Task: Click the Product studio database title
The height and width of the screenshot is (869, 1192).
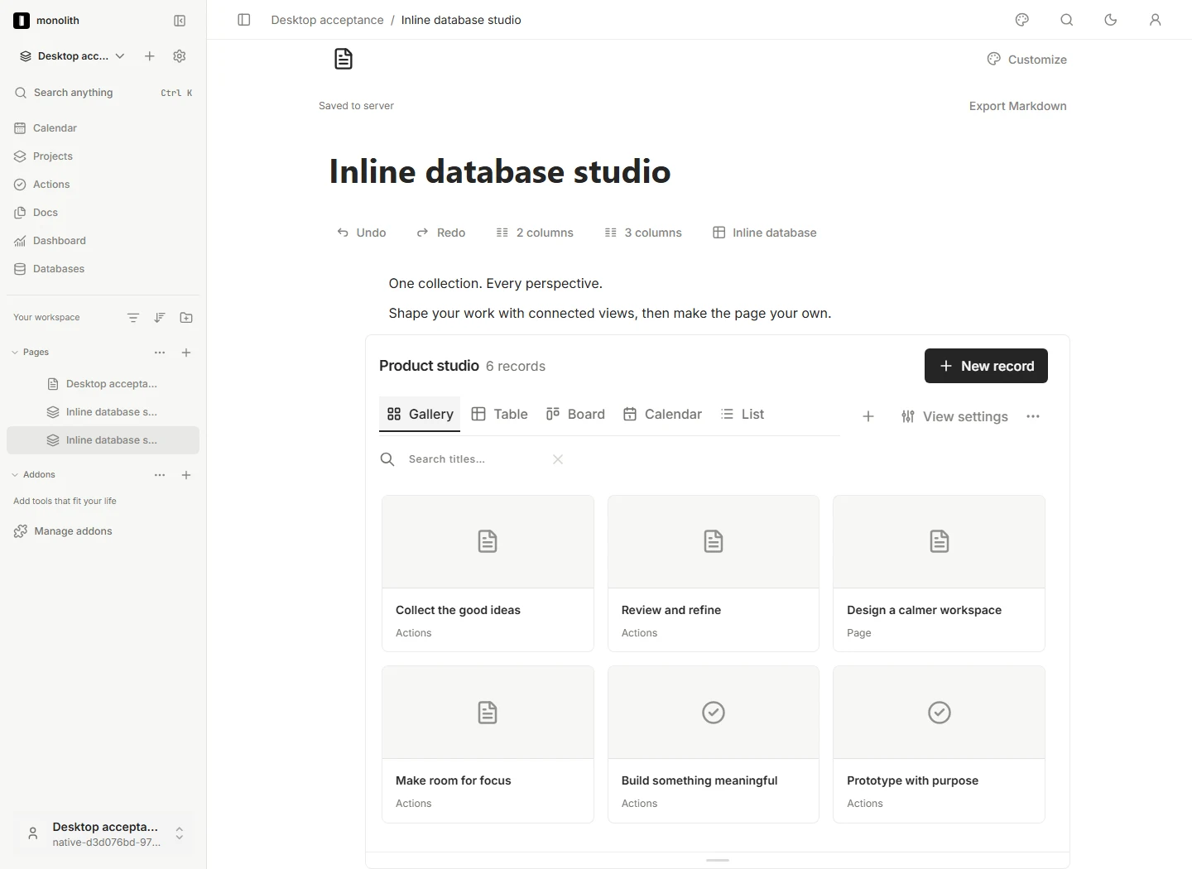Action: (429, 366)
